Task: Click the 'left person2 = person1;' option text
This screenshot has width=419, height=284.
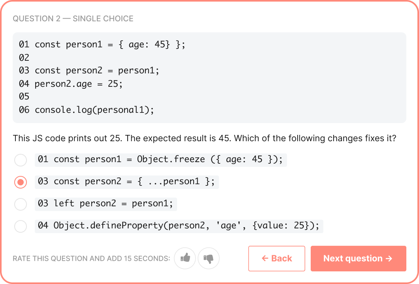Action: click(x=106, y=204)
